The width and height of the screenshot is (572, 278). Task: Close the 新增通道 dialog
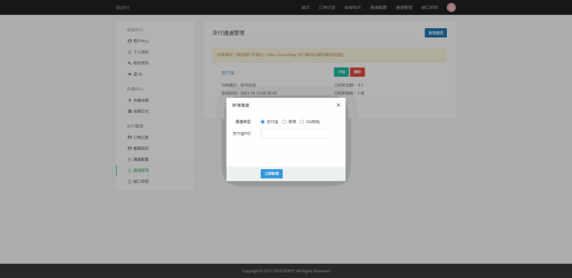338,105
